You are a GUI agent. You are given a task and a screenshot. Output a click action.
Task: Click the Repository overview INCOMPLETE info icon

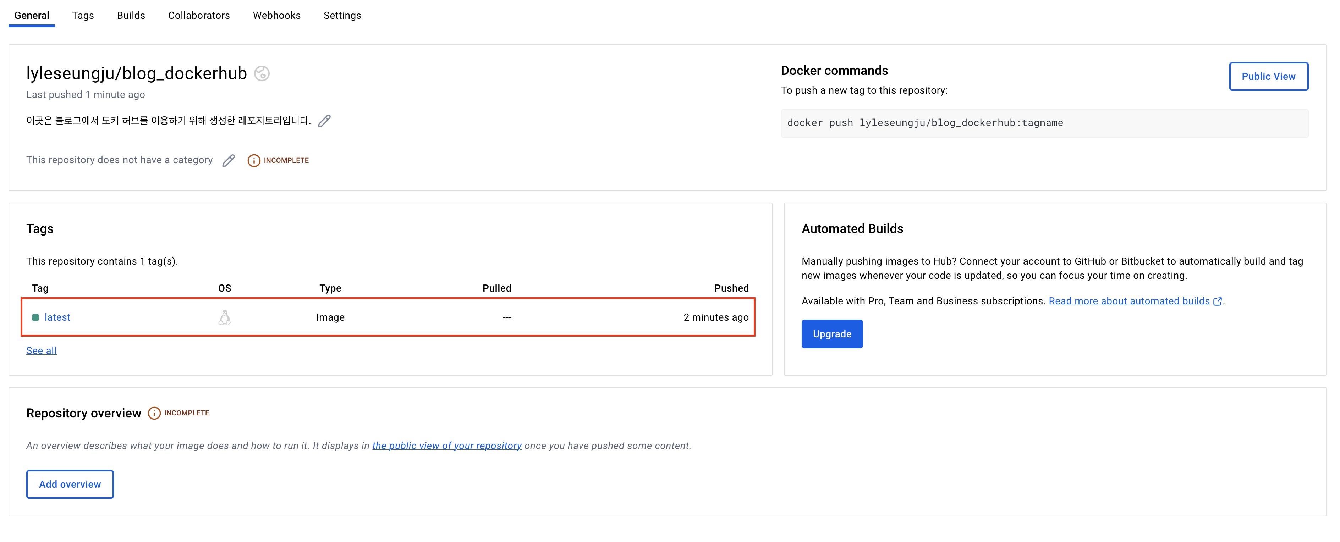[x=154, y=413]
